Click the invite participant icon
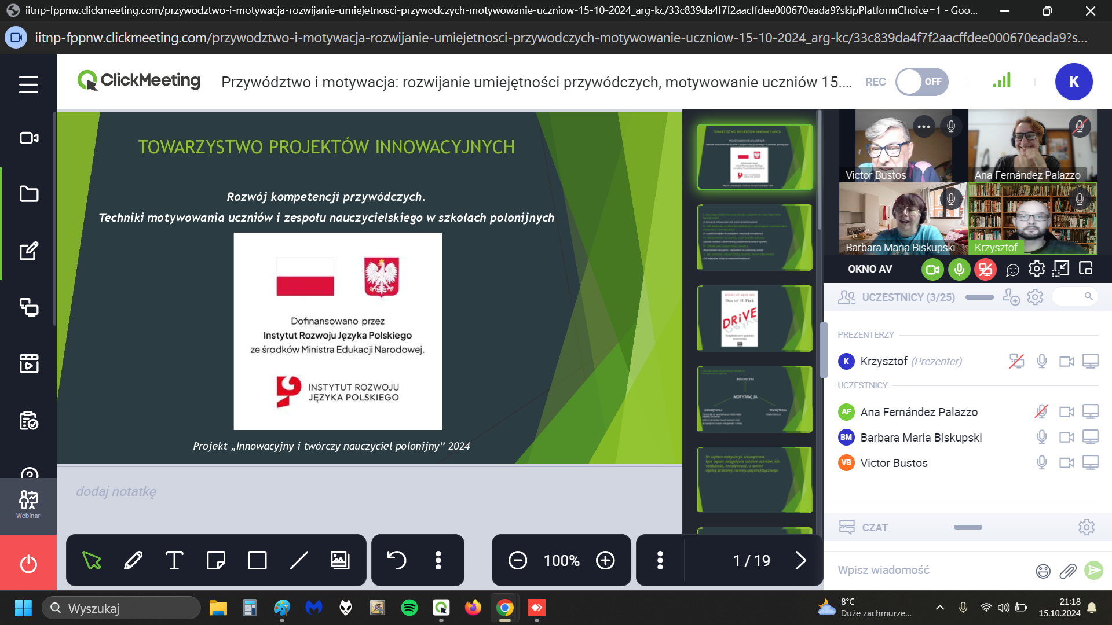Screen dimensions: 1112x625 click(x=1011, y=297)
